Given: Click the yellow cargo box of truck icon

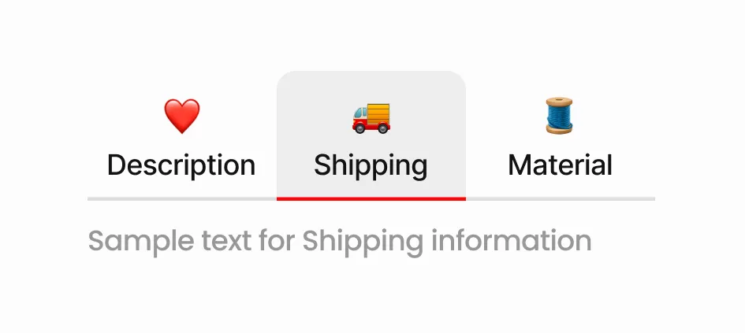Looking at the screenshot, I should click(x=378, y=115).
